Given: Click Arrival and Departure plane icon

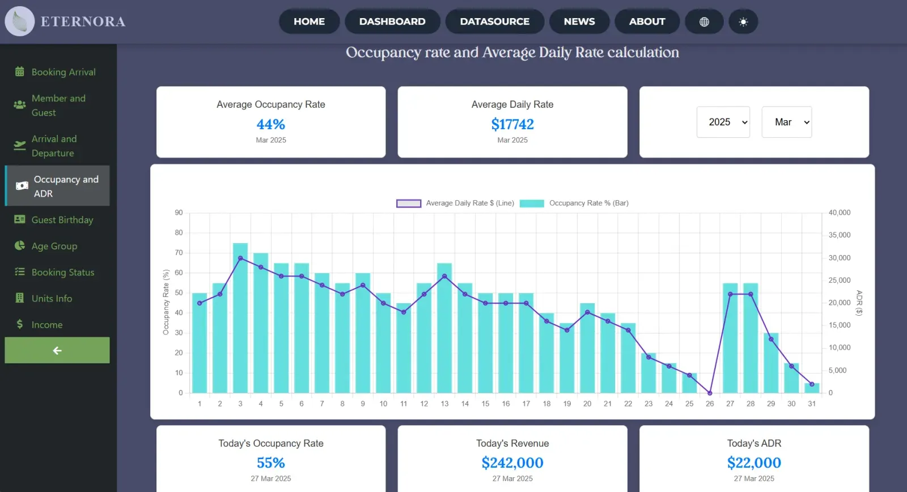Looking at the screenshot, I should [19, 146].
